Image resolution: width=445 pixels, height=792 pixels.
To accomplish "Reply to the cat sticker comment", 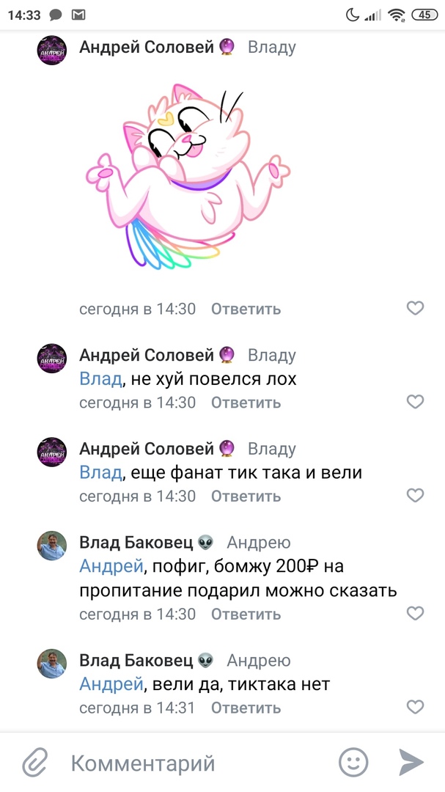I will [246, 309].
